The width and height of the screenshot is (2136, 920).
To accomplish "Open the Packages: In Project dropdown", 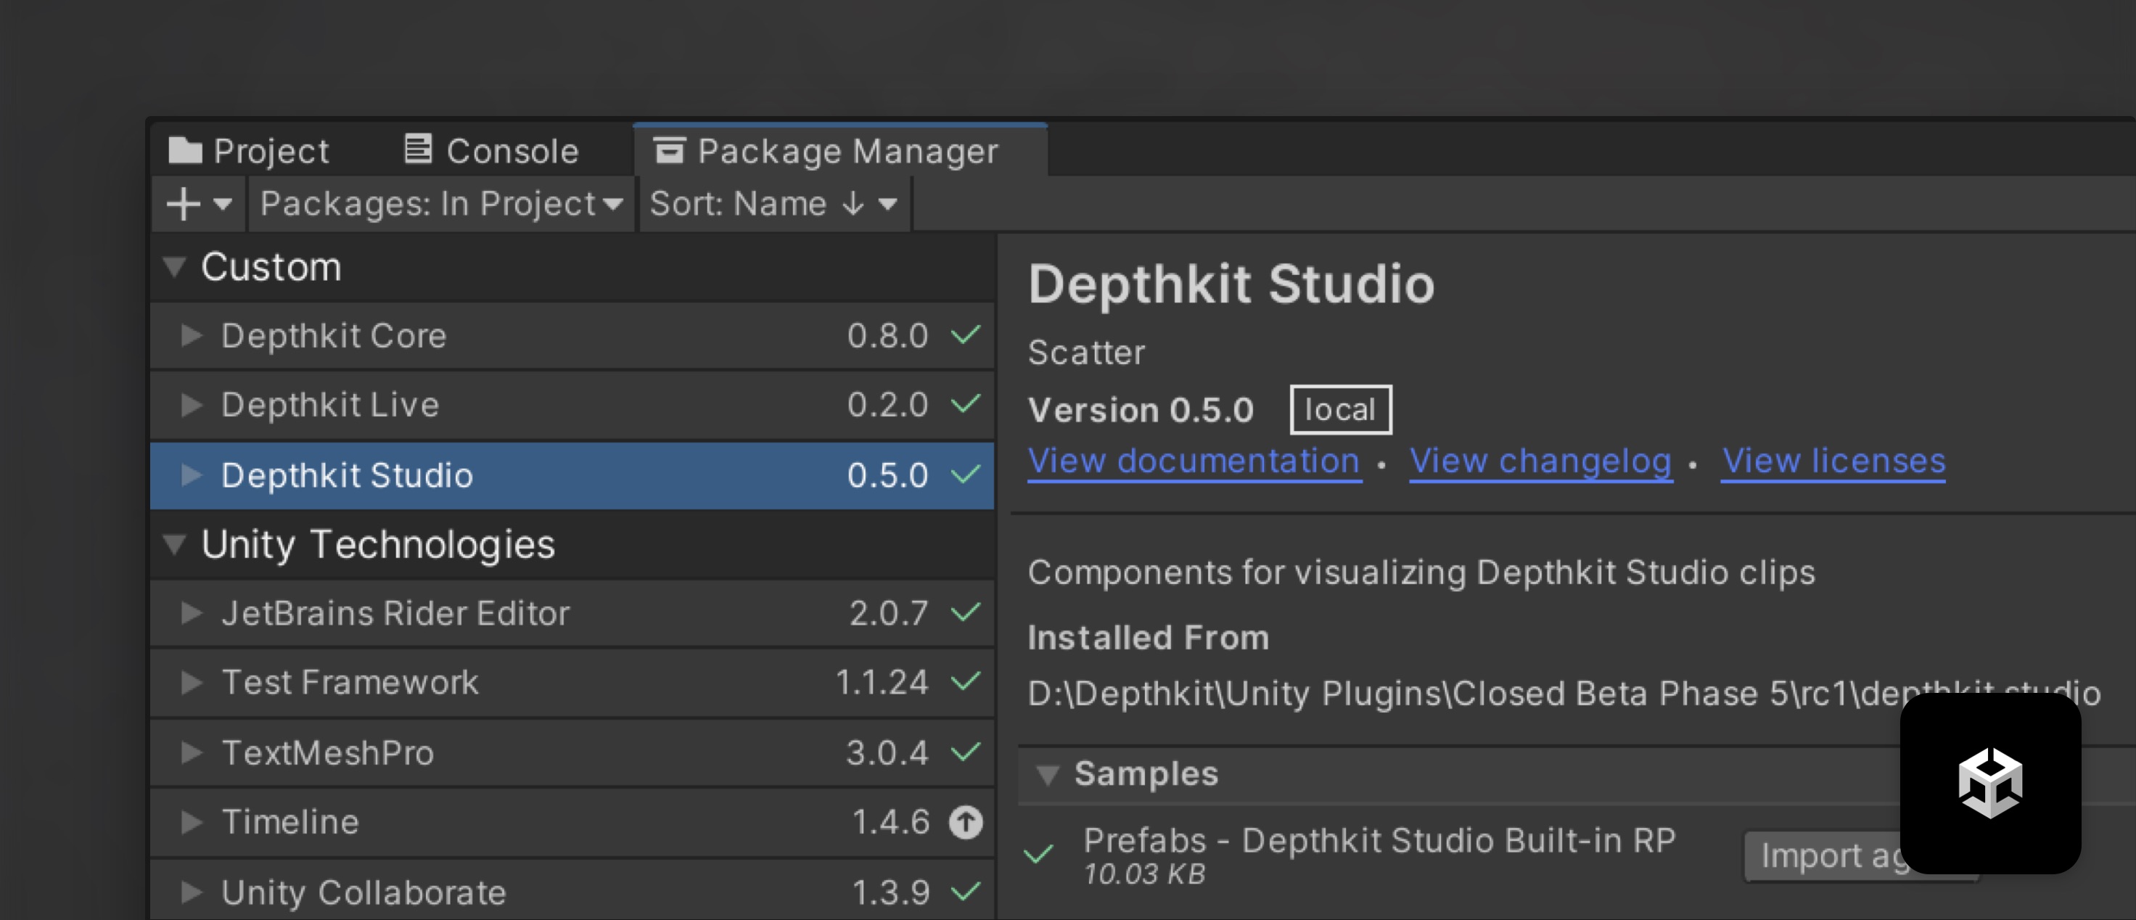I will coord(441,204).
